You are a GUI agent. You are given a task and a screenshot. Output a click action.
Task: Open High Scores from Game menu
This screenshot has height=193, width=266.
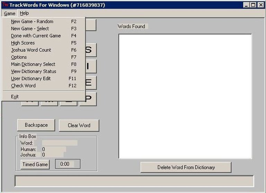pyautogui.click(x=23, y=43)
